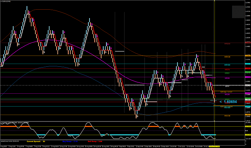
Task: Select the WR100 cyan level label
Action: click(227, 65)
